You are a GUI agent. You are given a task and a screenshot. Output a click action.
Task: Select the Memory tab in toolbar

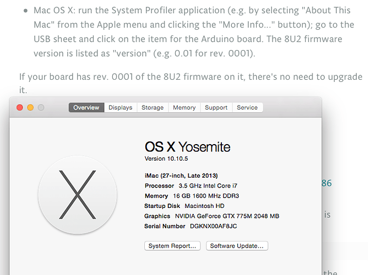point(184,108)
